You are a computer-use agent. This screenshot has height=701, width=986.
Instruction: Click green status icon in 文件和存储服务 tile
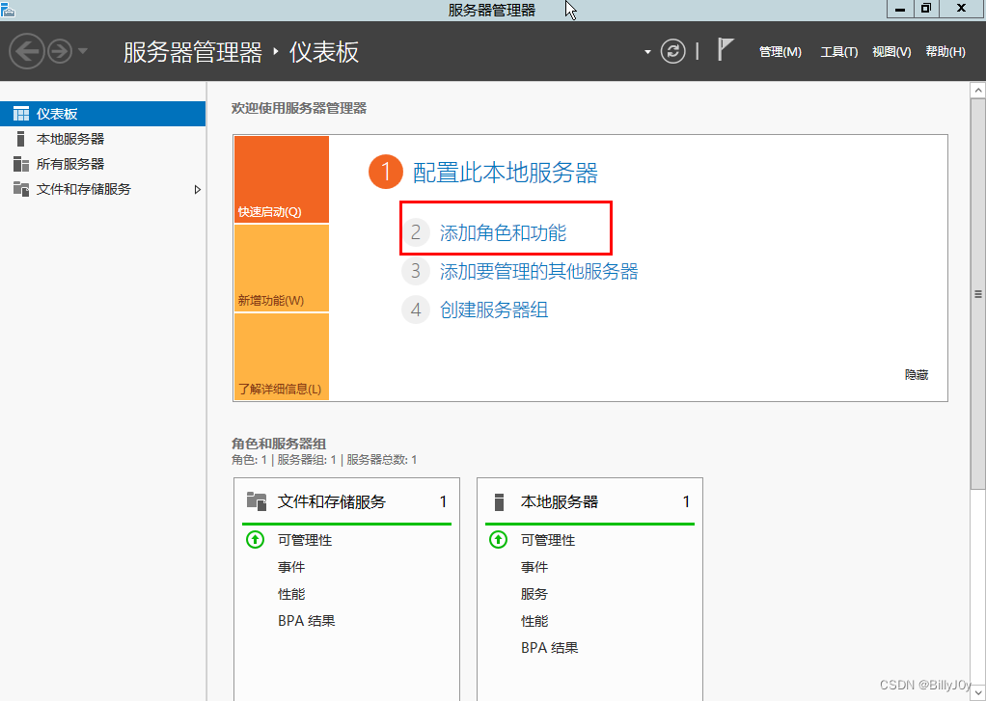click(255, 539)
